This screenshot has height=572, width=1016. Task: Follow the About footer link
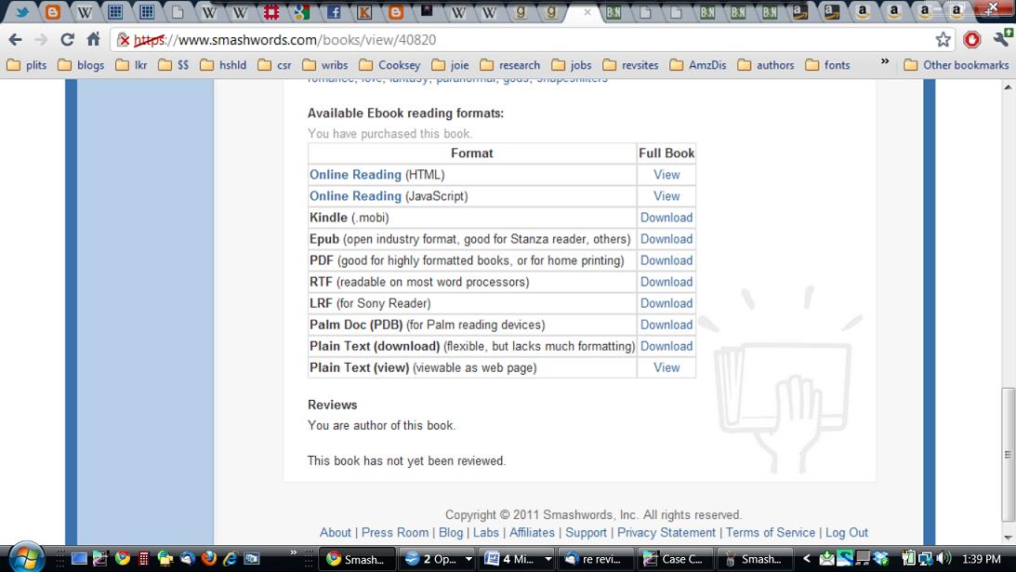[x=335, y=532]
